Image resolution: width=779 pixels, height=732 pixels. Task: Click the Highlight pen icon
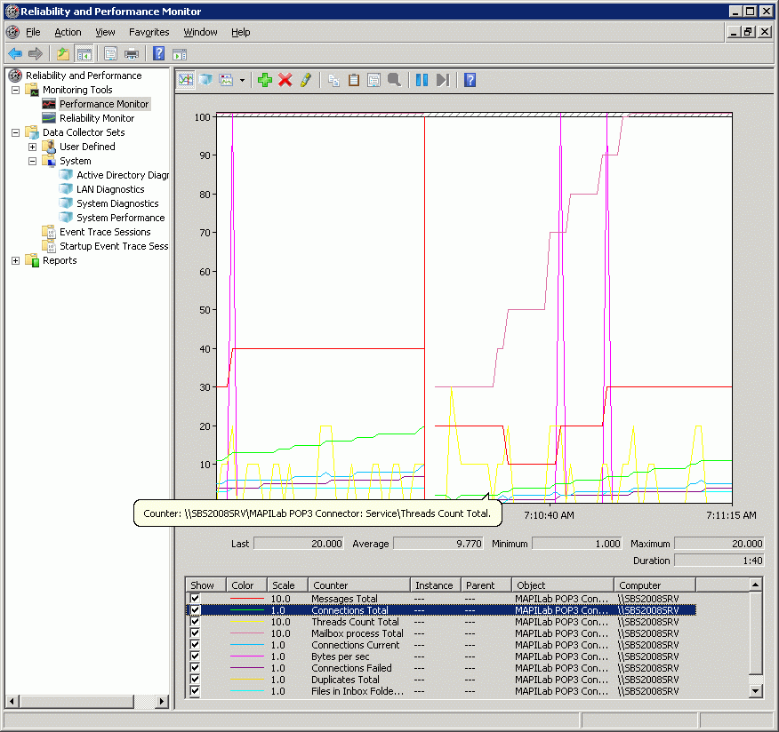(x=305, y=80)
